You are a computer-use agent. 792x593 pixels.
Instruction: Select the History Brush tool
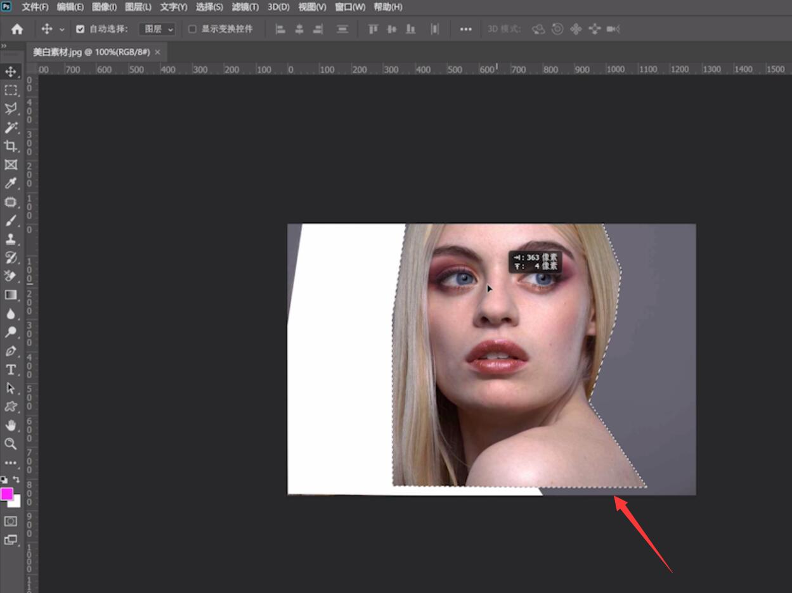tap(11, 257)
